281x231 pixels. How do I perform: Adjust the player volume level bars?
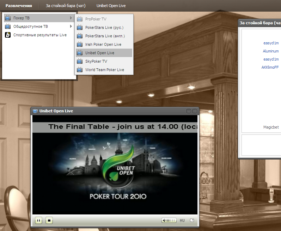click(171, 220)
